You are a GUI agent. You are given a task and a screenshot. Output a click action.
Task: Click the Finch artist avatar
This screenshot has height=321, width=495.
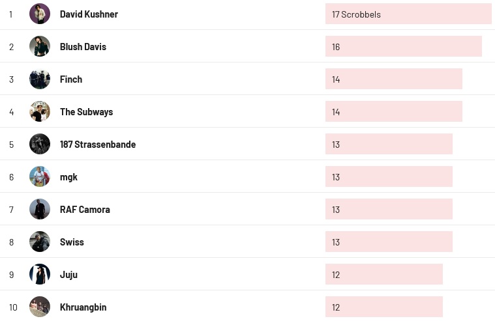(x=40, y=79)
